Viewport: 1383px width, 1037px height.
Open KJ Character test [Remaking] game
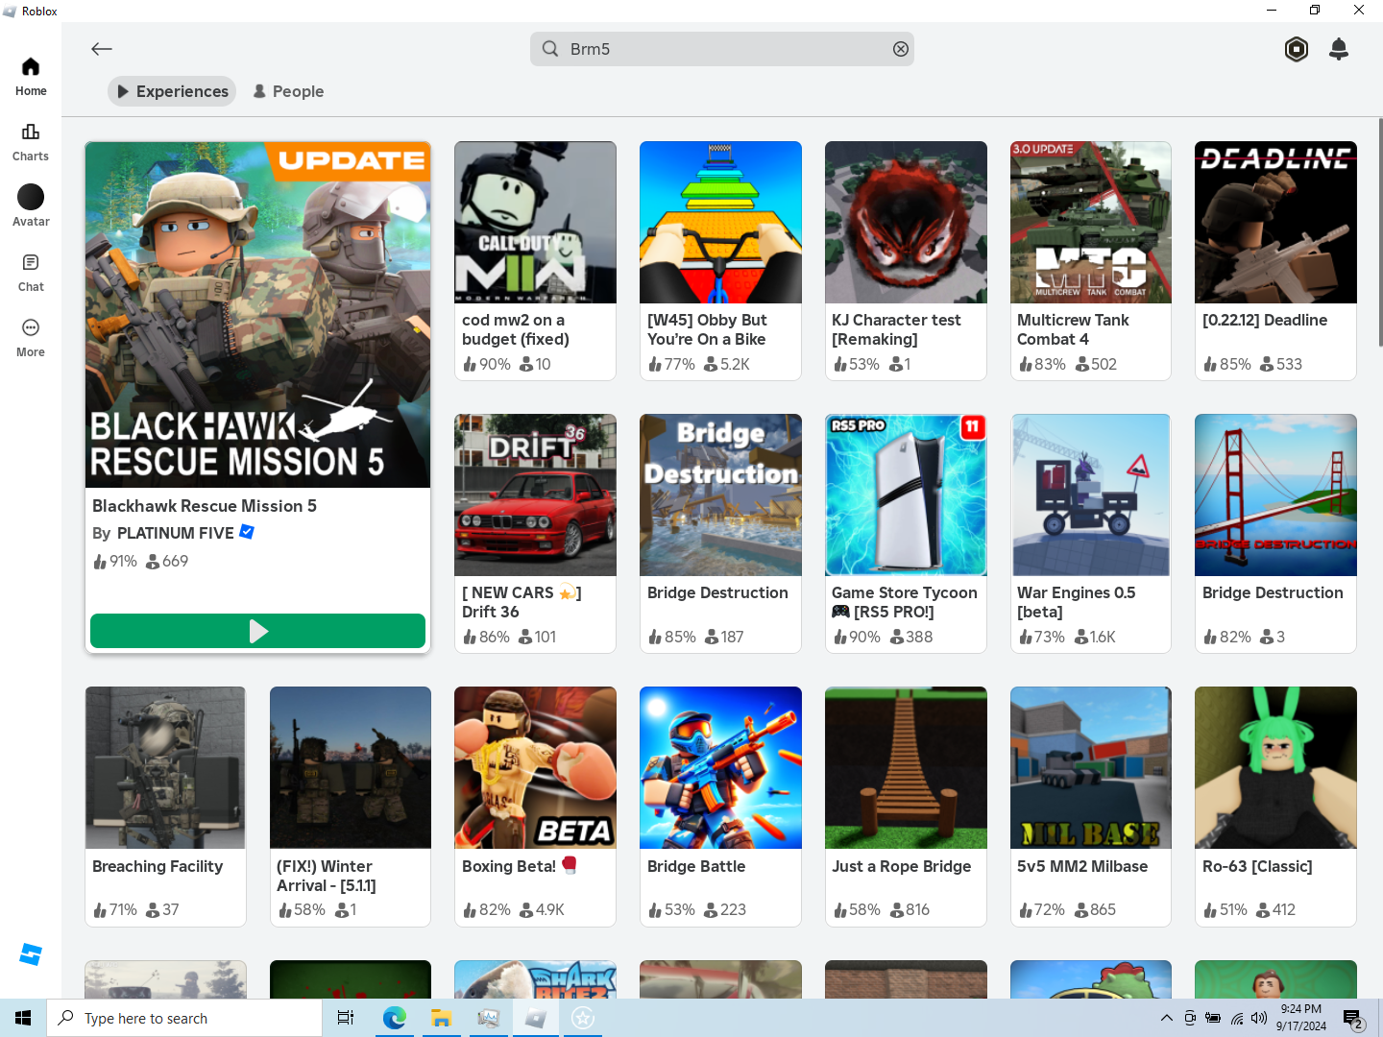(906, 260)
